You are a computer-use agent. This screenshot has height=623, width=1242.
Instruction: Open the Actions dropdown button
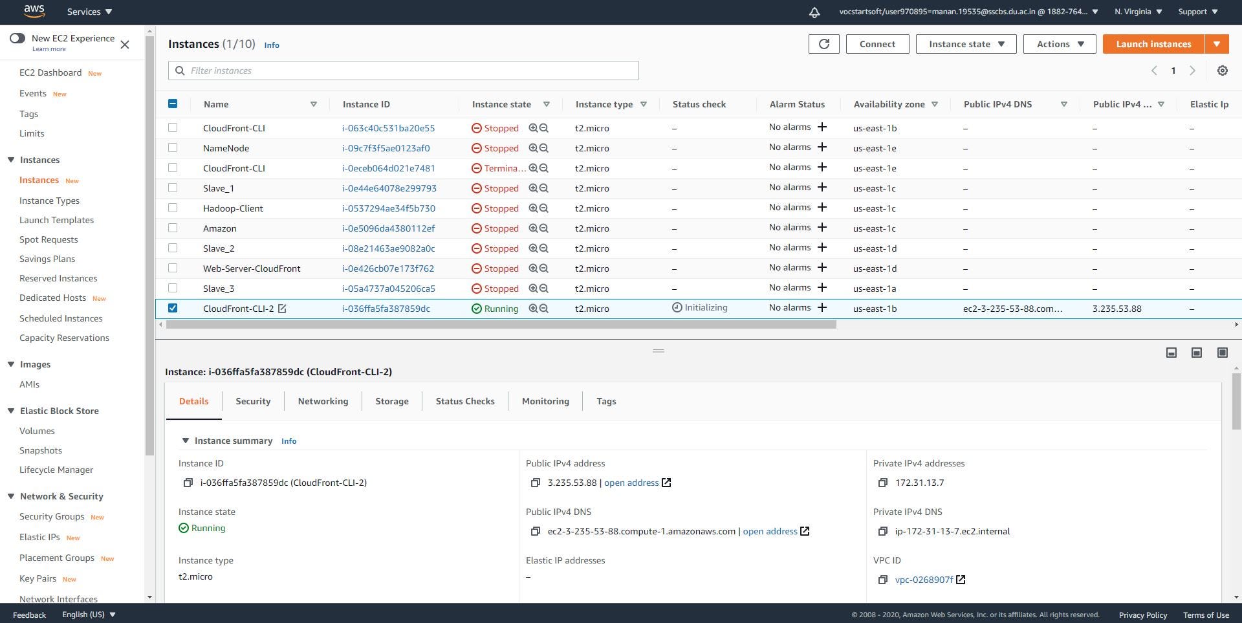click(x=1060, y=44)
